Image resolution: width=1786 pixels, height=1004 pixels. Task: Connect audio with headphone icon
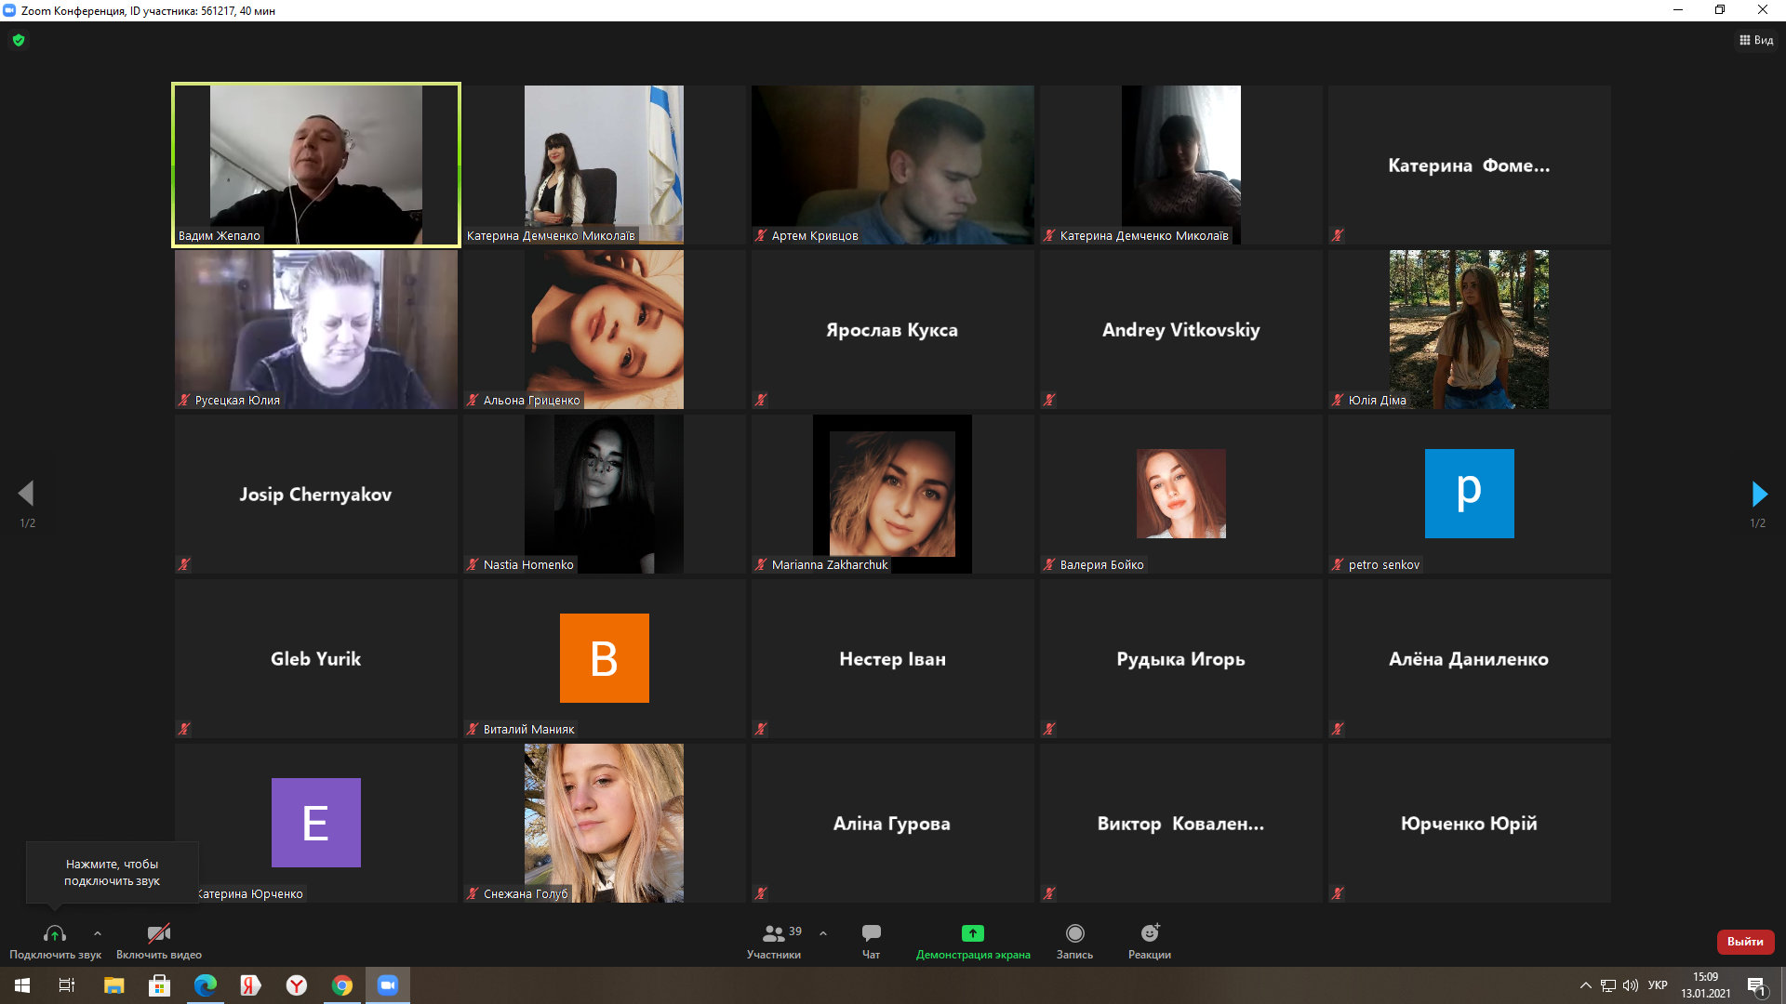tap(55, 933)
